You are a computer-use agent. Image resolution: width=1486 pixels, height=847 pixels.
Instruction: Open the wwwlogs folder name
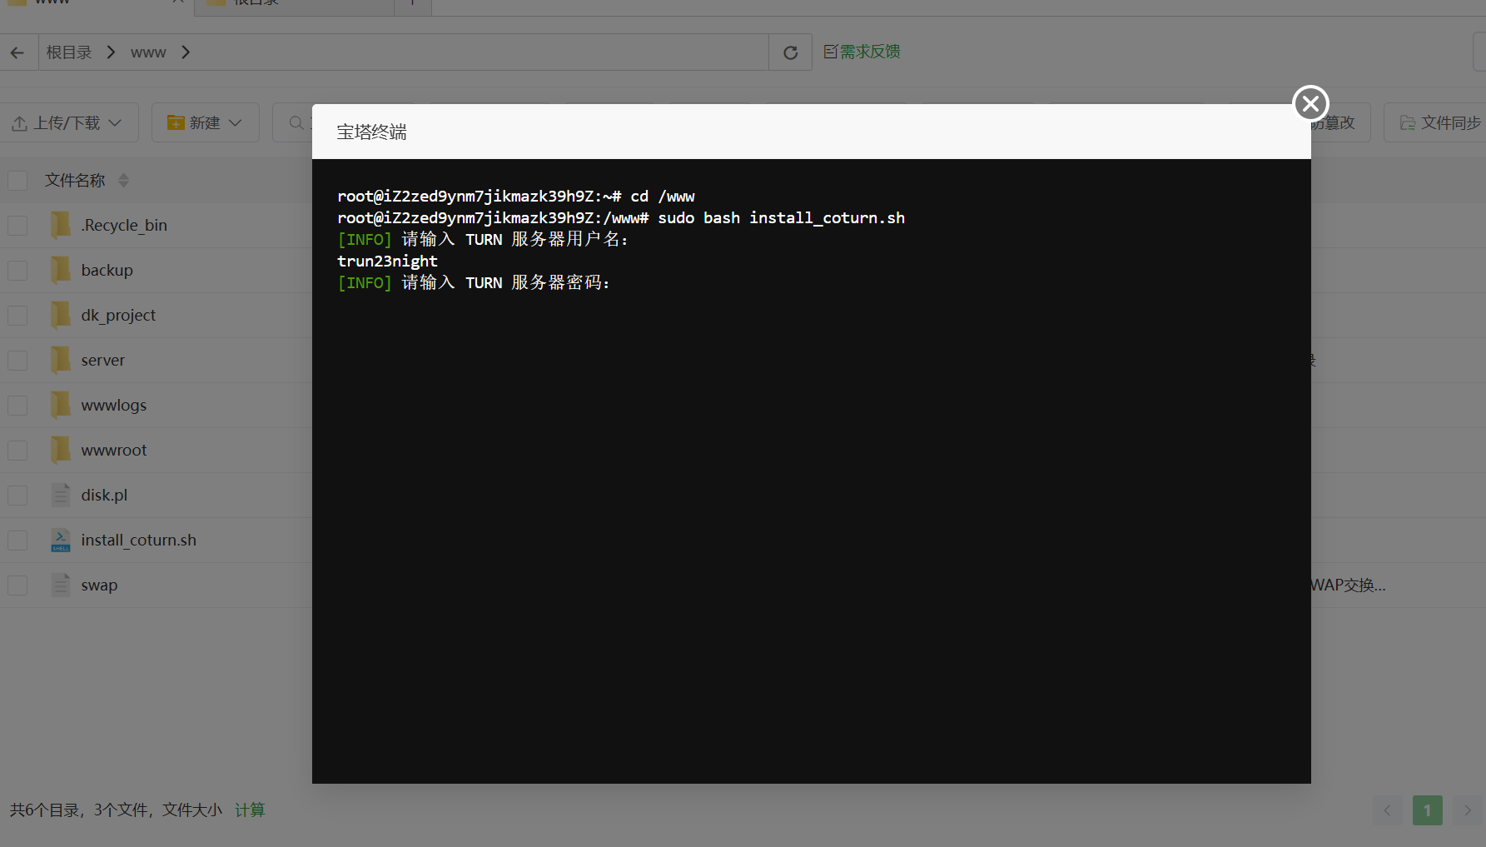click(x=113, y=406)
